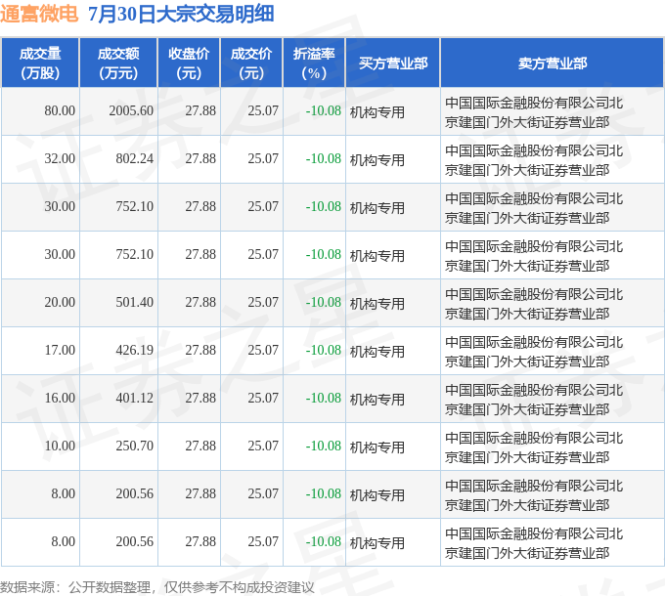The height and width of the screenshot is (596, 665).
Task: Click the 成交量(万股) column header
Action: tap(40, 63)
